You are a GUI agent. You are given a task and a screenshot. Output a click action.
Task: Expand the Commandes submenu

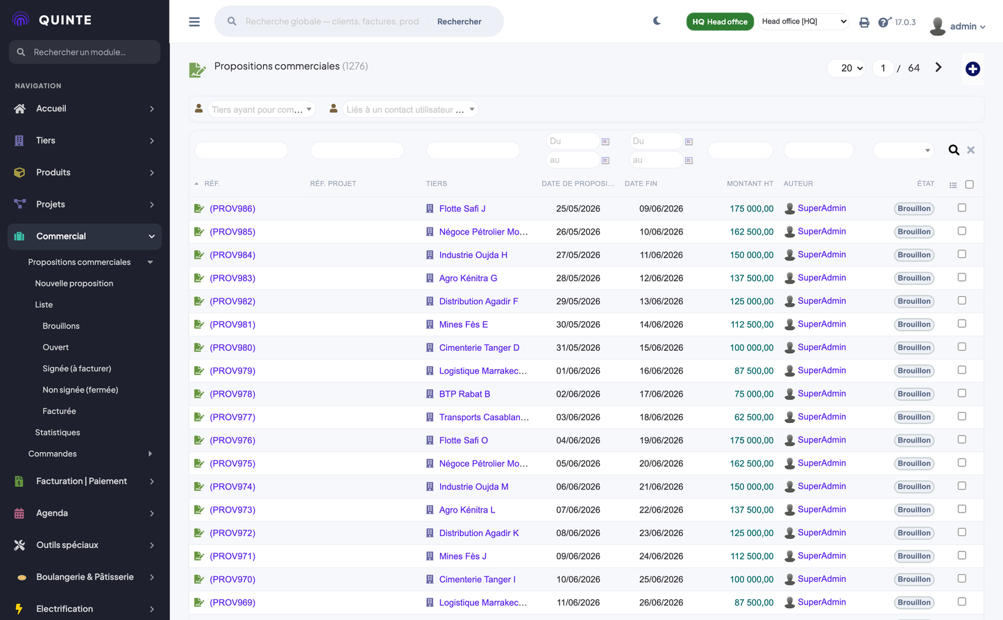150,454
